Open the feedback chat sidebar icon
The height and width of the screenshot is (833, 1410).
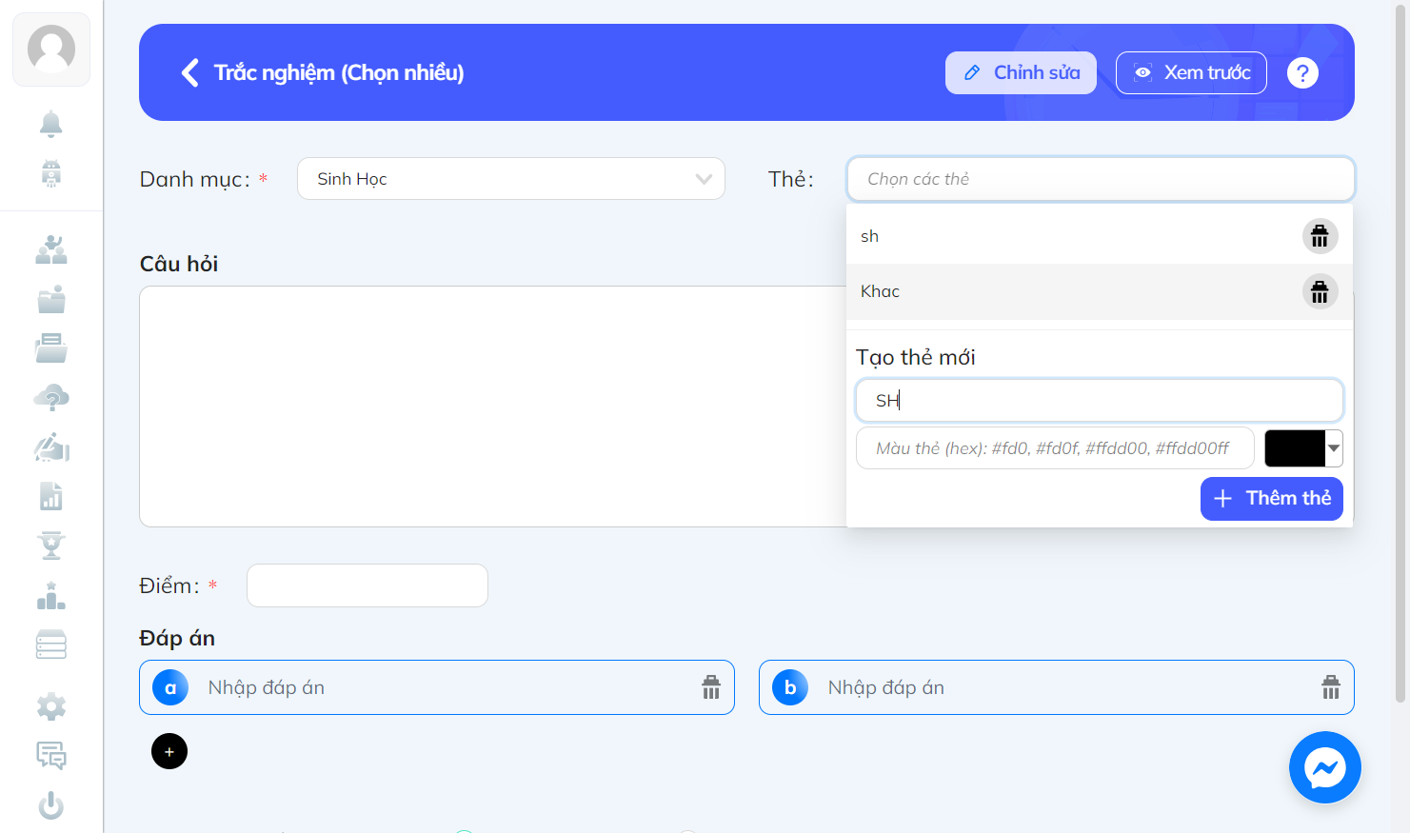click(x=51, y=756)
